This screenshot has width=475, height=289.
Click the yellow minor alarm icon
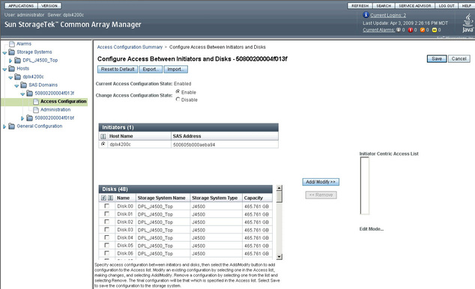[434, 30]
